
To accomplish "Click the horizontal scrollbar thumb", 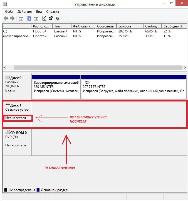I will pyautogui.click(x=98, y=68).
